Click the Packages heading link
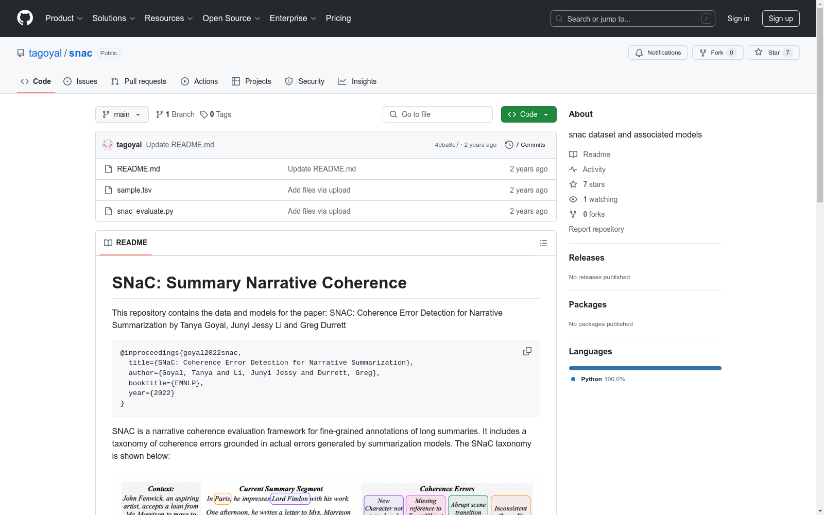Screen dimensions: 824x515 pyautogui.click(x=588, y=304)
